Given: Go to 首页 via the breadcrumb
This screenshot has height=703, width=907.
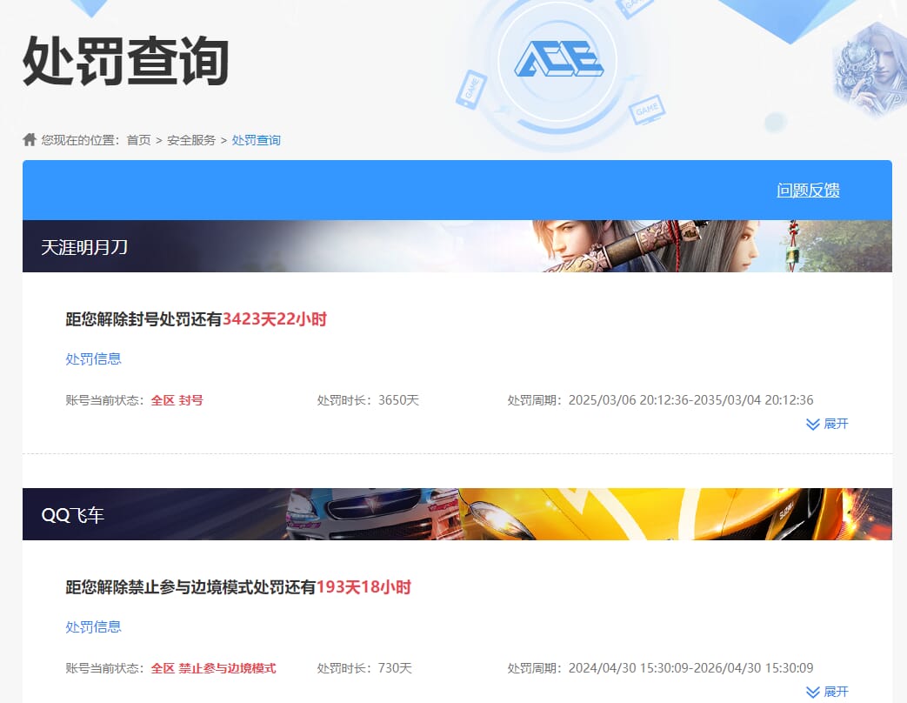Looking at the screenshot, I should 138,140.
